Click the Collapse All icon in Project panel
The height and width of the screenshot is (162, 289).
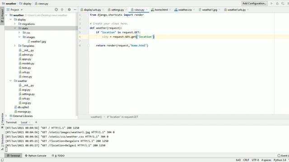click(x=62, y=9)
